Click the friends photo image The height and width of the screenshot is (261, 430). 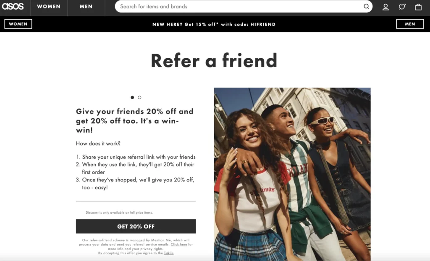[292, 174]
